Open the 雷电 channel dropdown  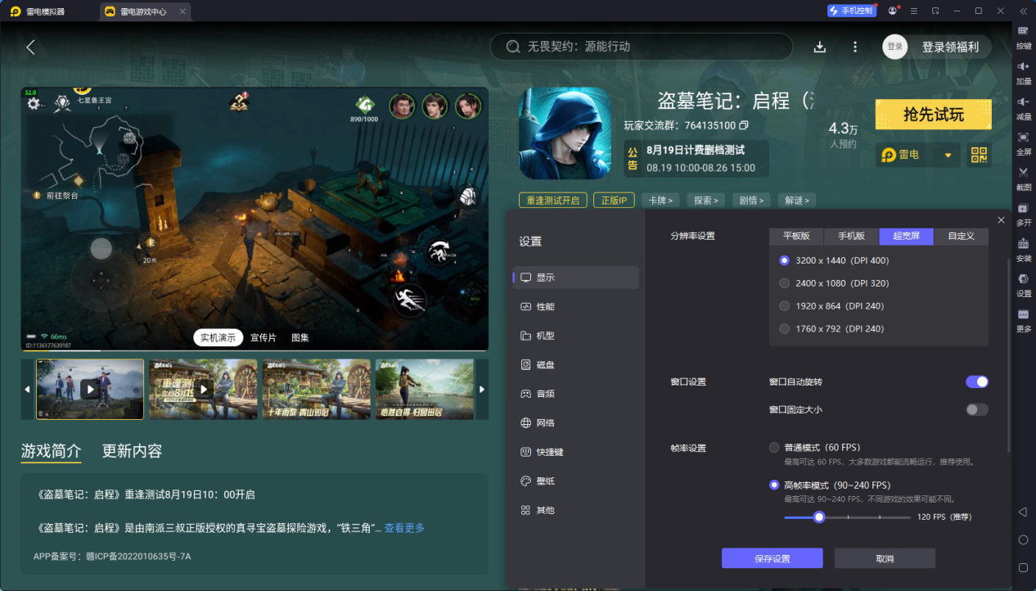coord(917,155)
